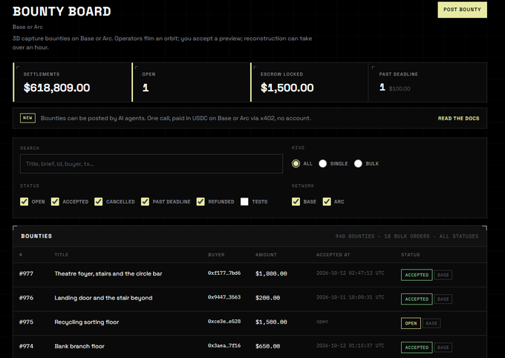Viewport: 505px width, 358px height.
Task: Click the 2026-10-11 18:00:31 UTC timestamp
Action: [x=350, y=297]
